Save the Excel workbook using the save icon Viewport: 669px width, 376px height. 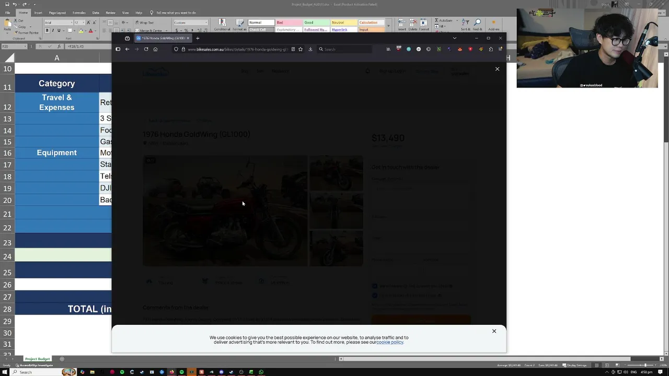tap(6, 4)
